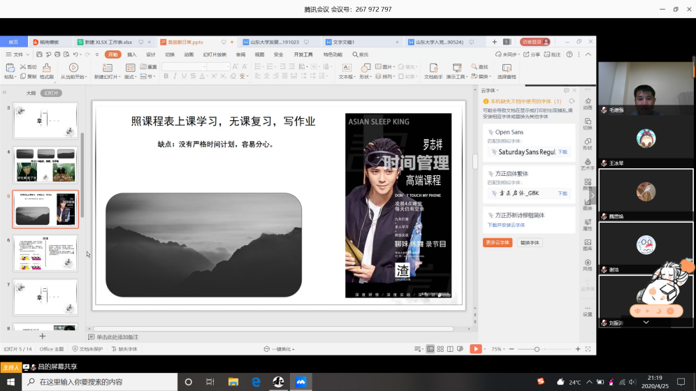Open the Selection Pane (选择窗格)
The height and width of the screenshot is (391, 696).
(507, 68)
